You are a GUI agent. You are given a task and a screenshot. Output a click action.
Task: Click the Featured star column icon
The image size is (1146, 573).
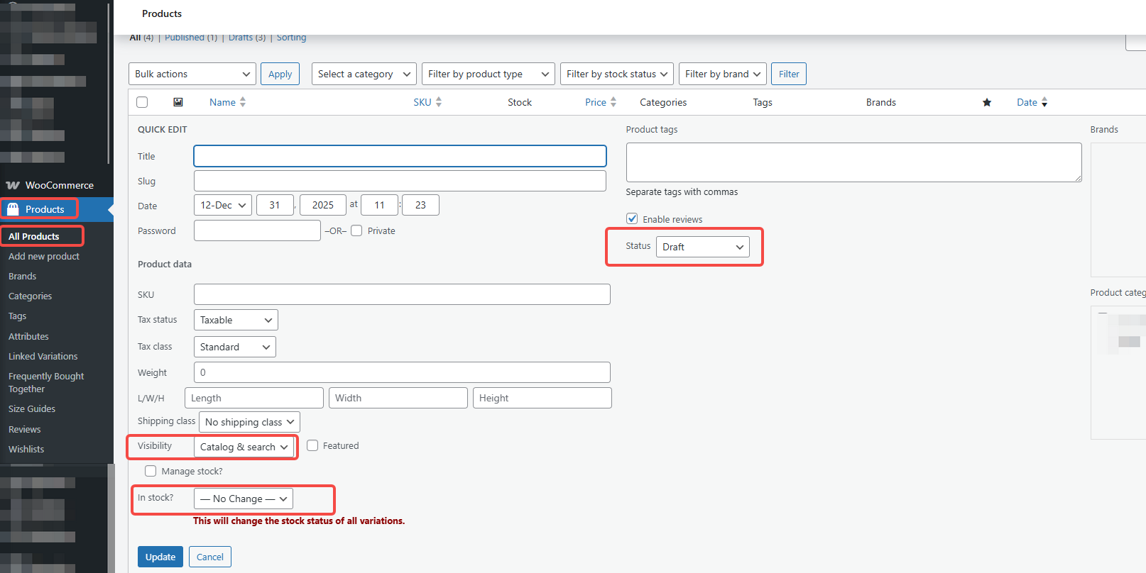987,102
